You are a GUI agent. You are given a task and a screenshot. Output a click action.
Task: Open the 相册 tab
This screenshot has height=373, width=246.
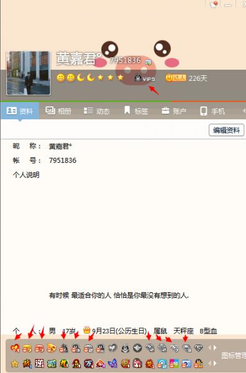click(x=58, y=111)
